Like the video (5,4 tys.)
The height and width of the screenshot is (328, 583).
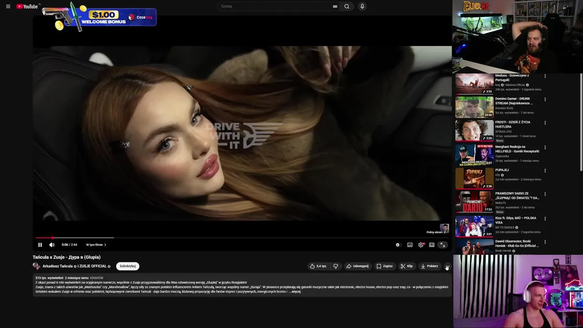tap(318, 266)
